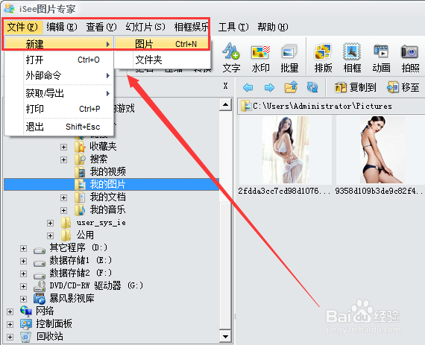The height and width of the screenshot is (345, 425).
Task: Click the C:\Users\Administrator\Pictures path field
Action: click(x=332, y=106)
